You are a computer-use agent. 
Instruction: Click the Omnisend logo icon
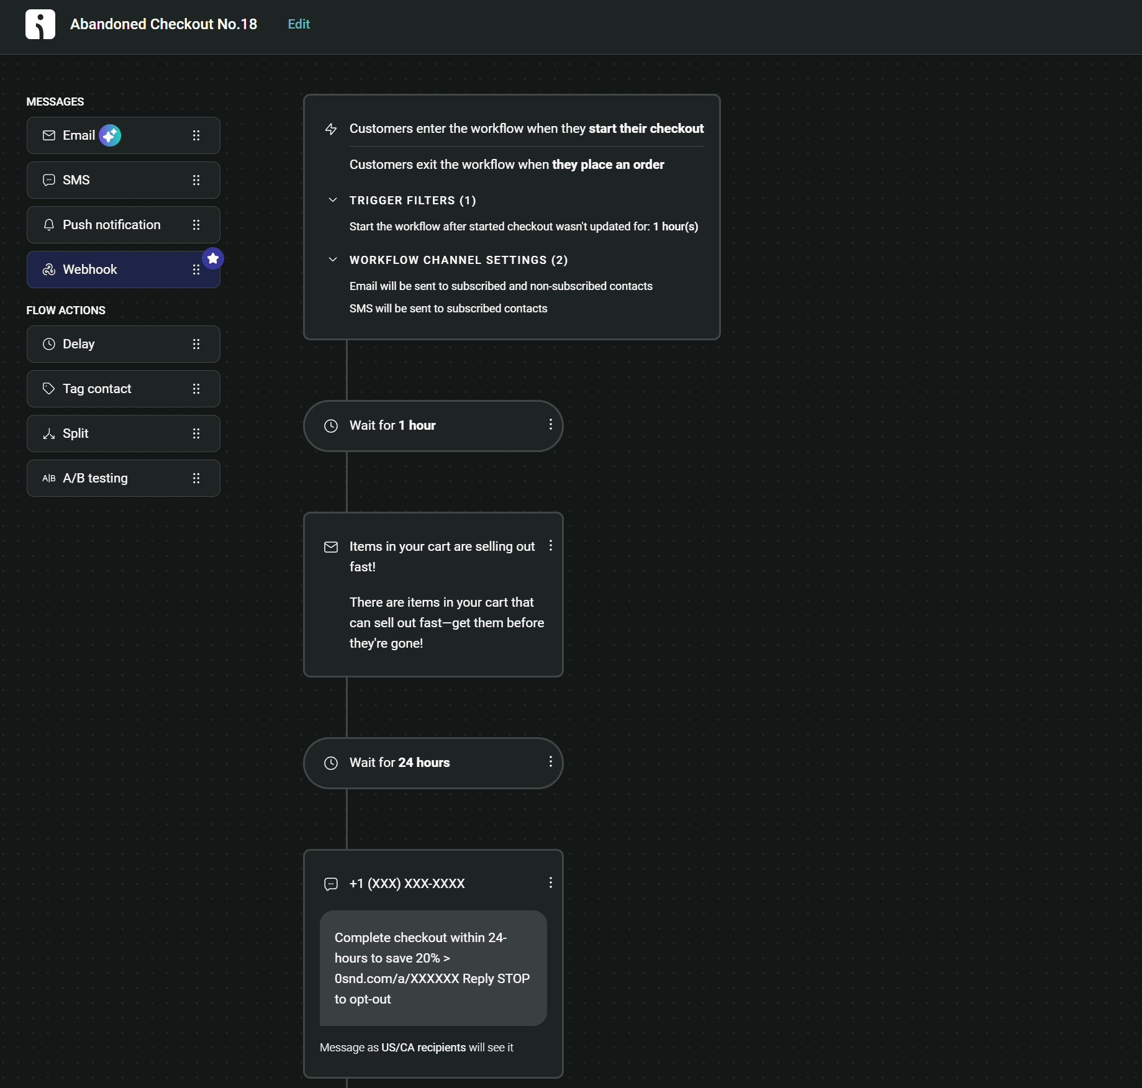[40, 24]
